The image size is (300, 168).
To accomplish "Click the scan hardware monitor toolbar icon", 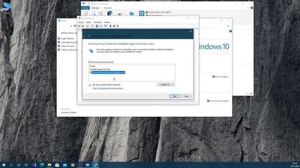I will pyautogui.click(x=105, y=26).
